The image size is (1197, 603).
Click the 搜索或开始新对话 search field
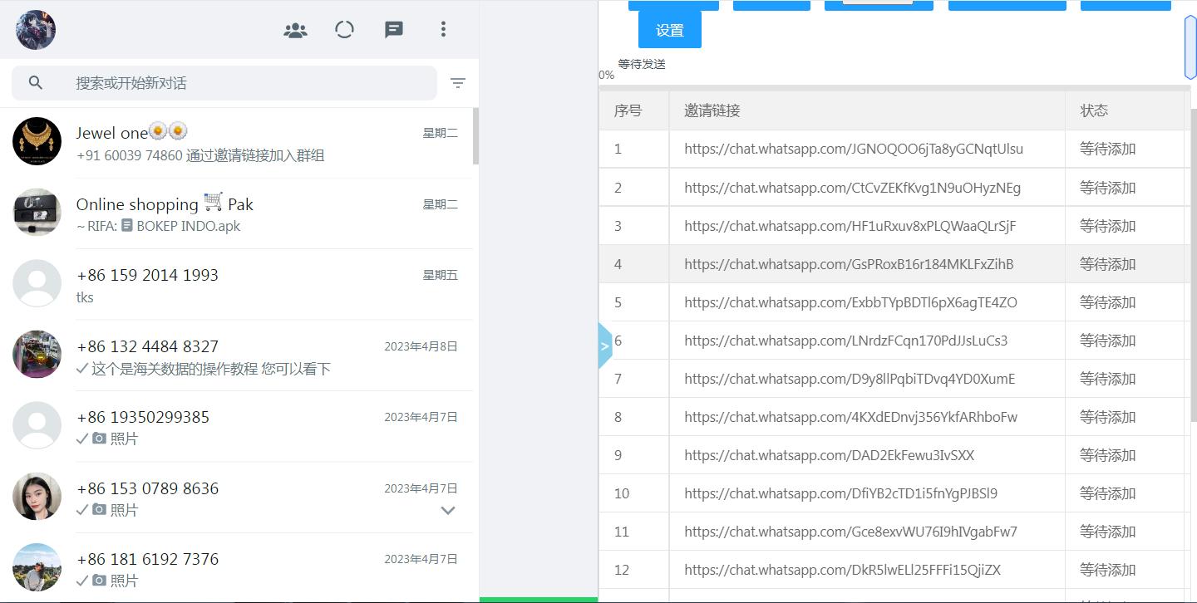pyautogui.click(x=223, y=82)
